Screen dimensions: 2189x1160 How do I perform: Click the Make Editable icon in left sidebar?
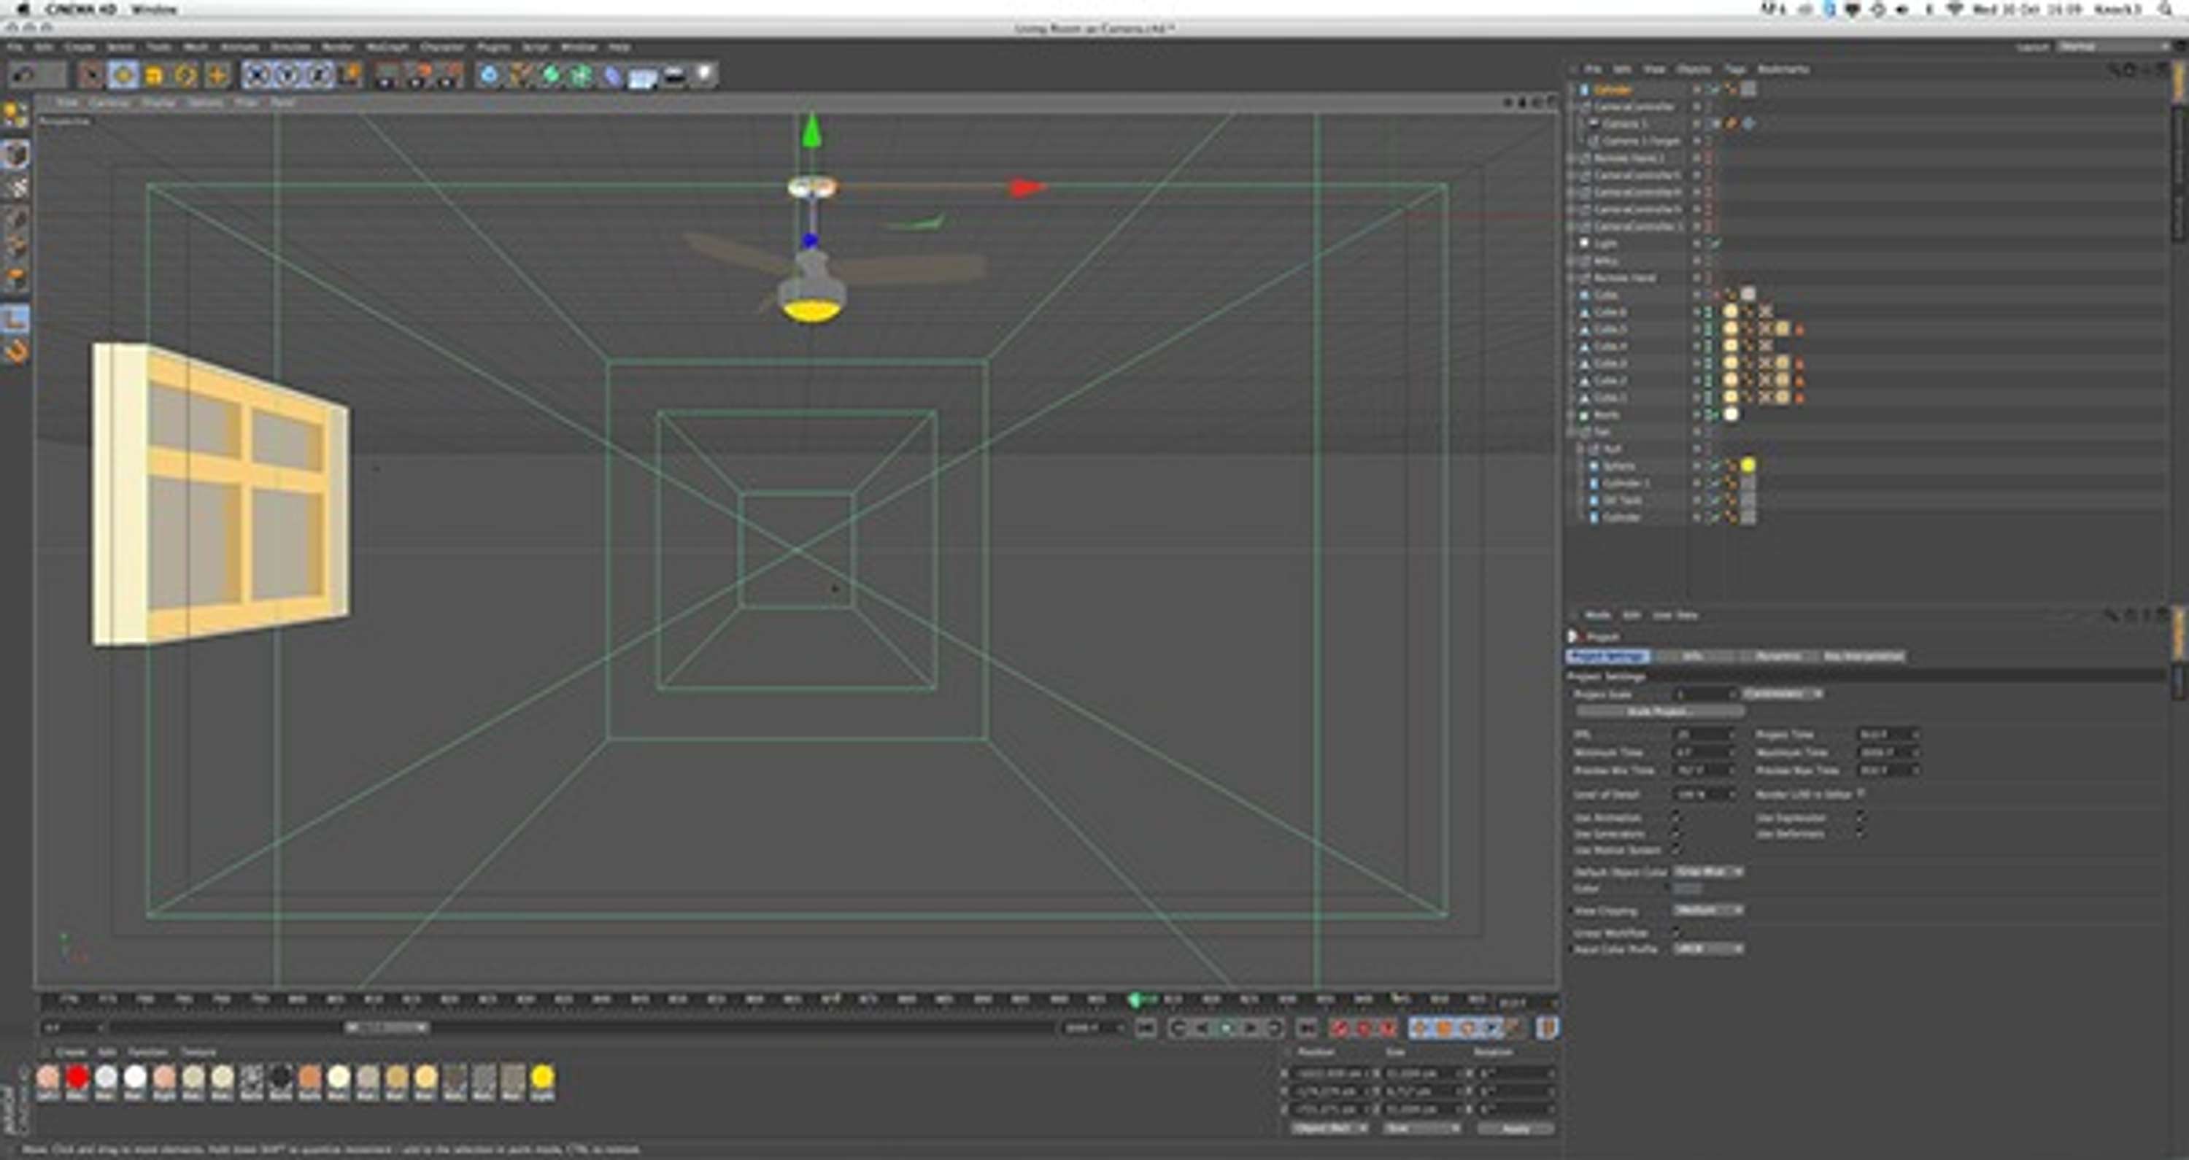tap(15, 115)
